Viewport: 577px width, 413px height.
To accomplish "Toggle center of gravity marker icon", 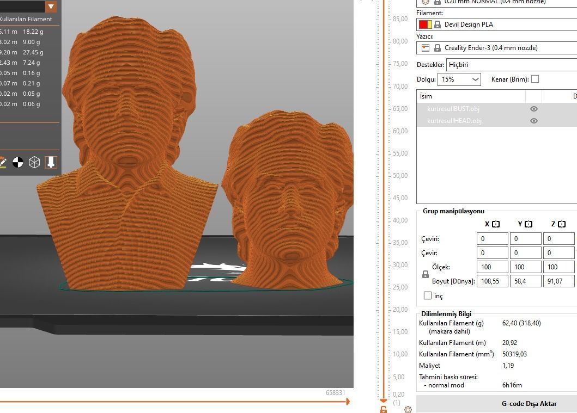I will click(17, 162).
